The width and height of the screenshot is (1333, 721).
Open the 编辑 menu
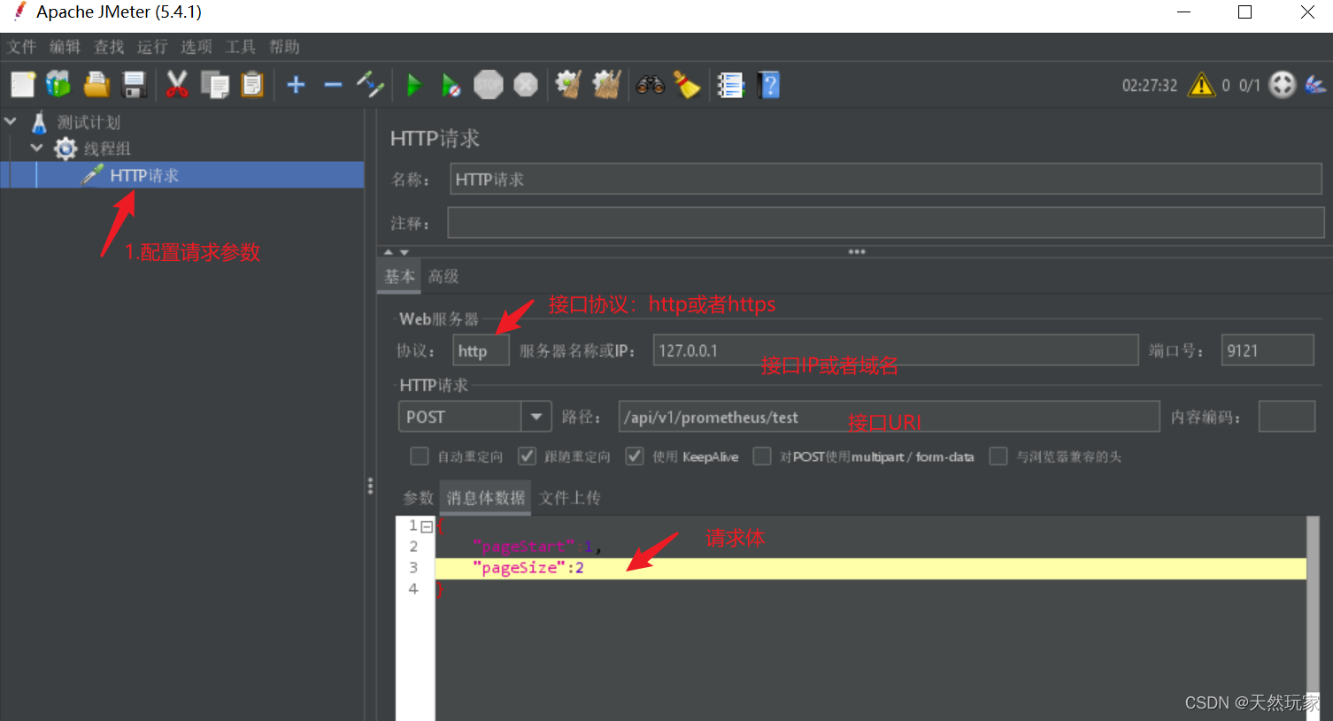click(x=65, y=47)
